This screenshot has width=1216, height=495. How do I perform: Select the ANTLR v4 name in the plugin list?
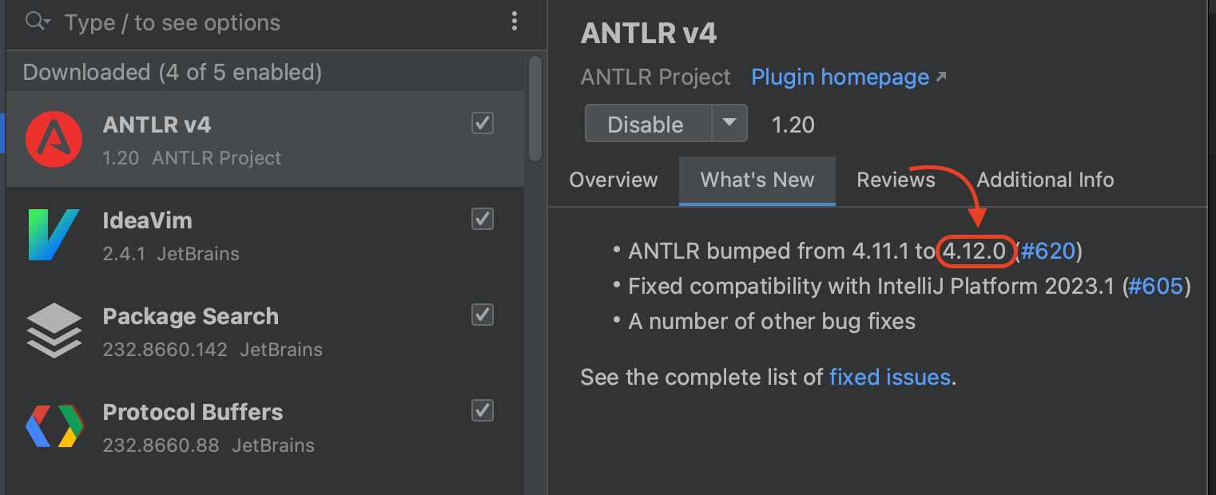(x=157, y=125)
